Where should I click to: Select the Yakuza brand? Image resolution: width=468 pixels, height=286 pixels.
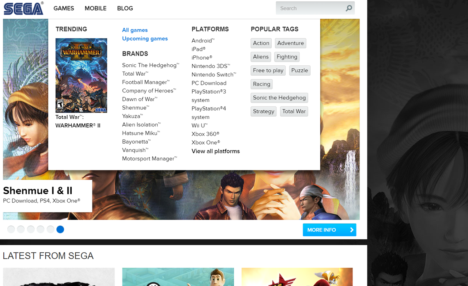point(133,116)
